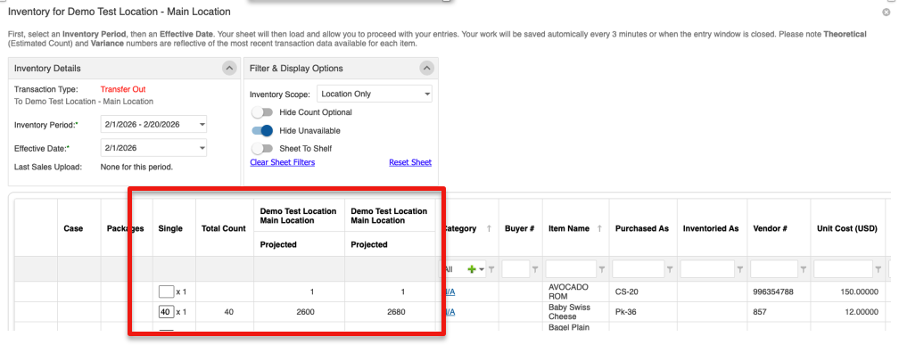Click the Reset Sheet link
The image size is (899, 345).
click(x=410, y=162)
